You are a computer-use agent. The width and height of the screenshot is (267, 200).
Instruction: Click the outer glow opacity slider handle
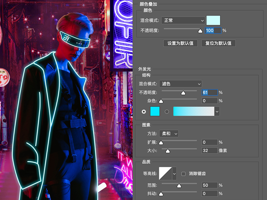183,92
